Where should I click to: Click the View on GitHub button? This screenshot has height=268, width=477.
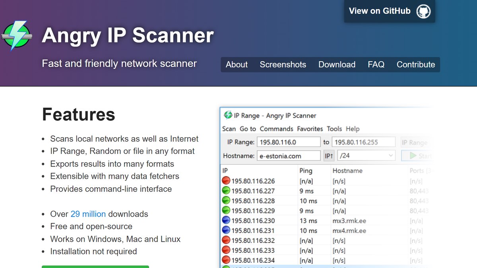(390, 11)
